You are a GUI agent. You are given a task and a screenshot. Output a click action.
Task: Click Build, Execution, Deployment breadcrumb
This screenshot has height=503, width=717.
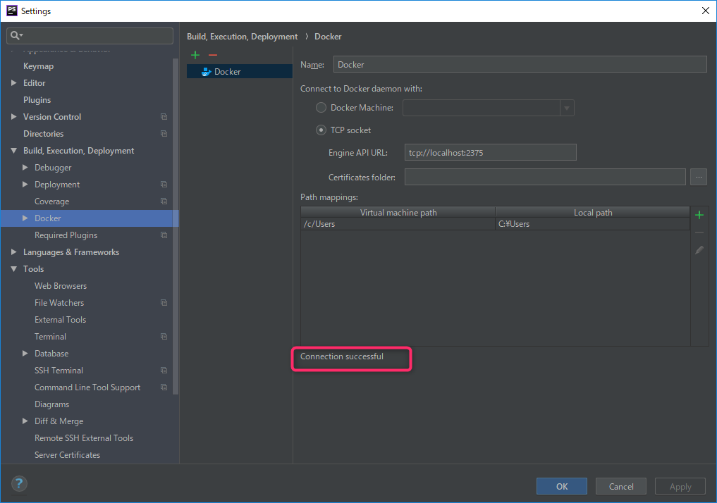[x=242, y=37]
